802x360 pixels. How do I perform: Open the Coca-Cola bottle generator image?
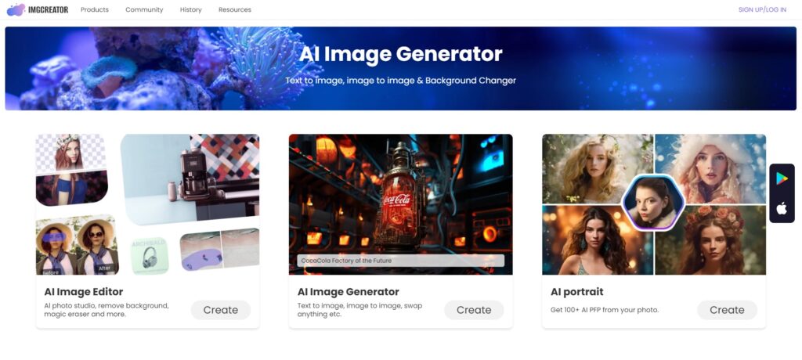[x=400, y=204]
